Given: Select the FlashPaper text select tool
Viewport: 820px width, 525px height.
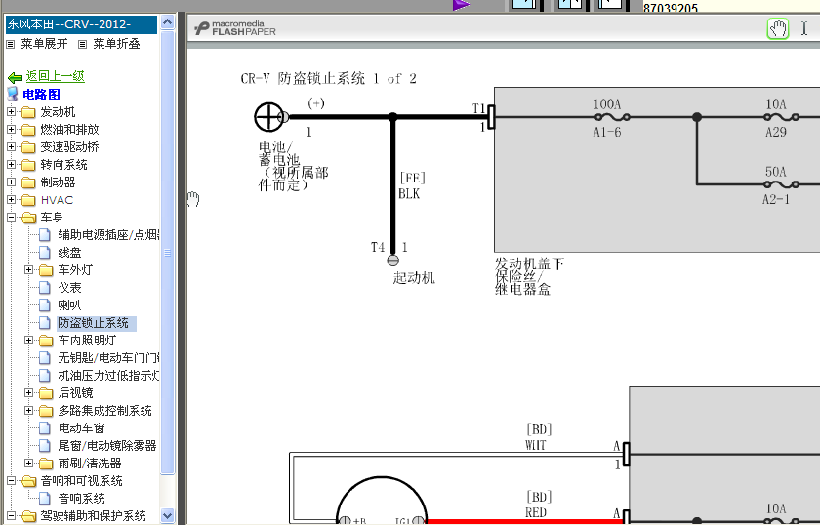Looking at the screenshot, I should pos(803,28).
